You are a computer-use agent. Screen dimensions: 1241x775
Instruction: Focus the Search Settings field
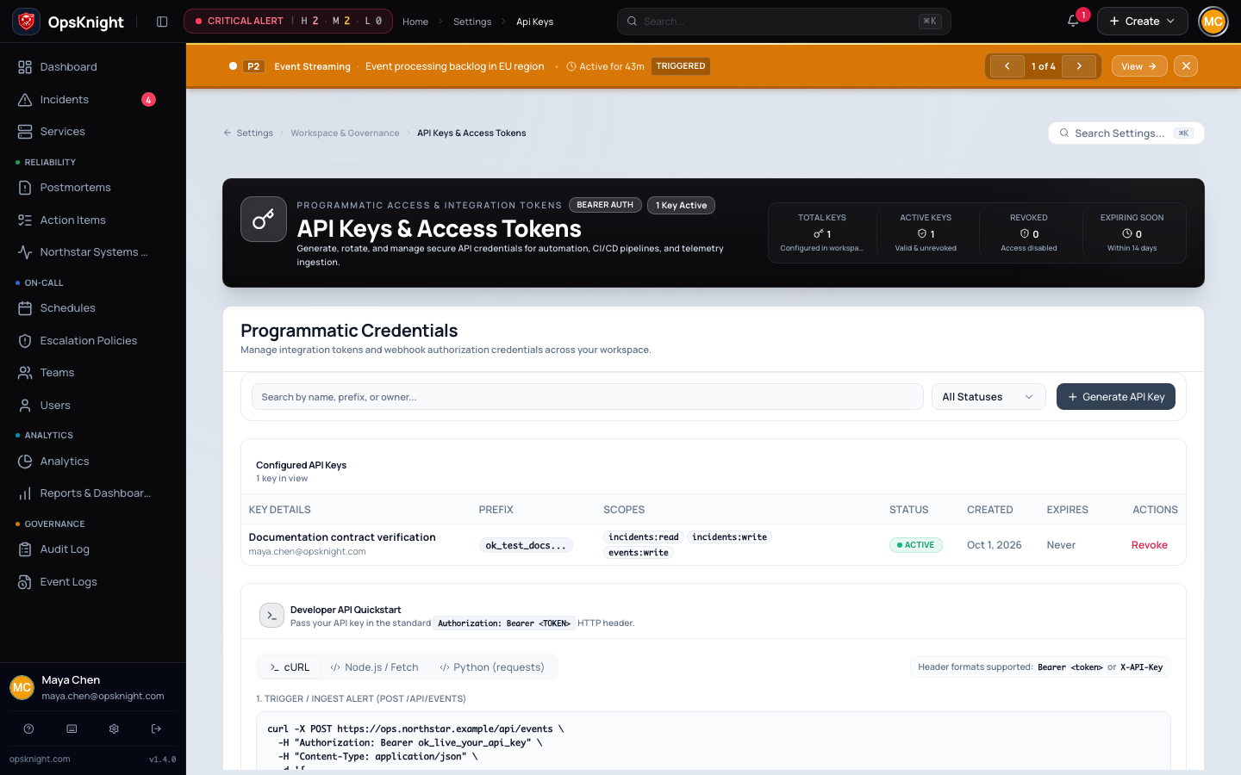(1126, 133)
